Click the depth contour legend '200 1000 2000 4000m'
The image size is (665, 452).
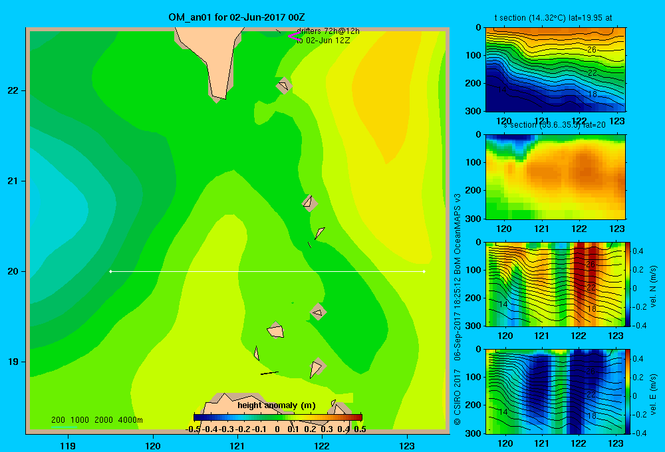pyautogui.click(x=96, y=420)
